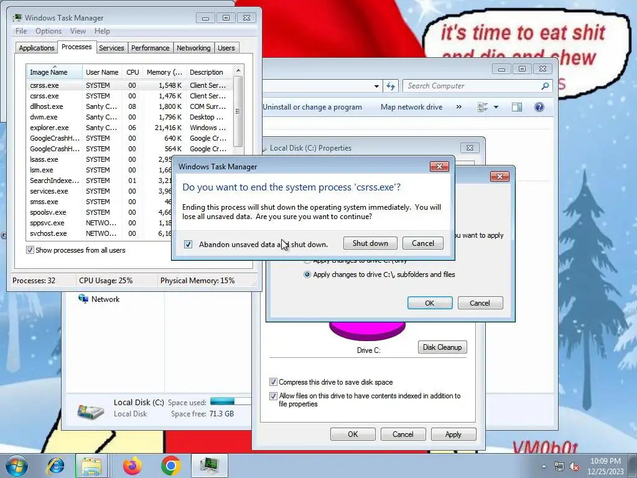
Task: Sort processes by Image Name column
Action: click(54, 72)
